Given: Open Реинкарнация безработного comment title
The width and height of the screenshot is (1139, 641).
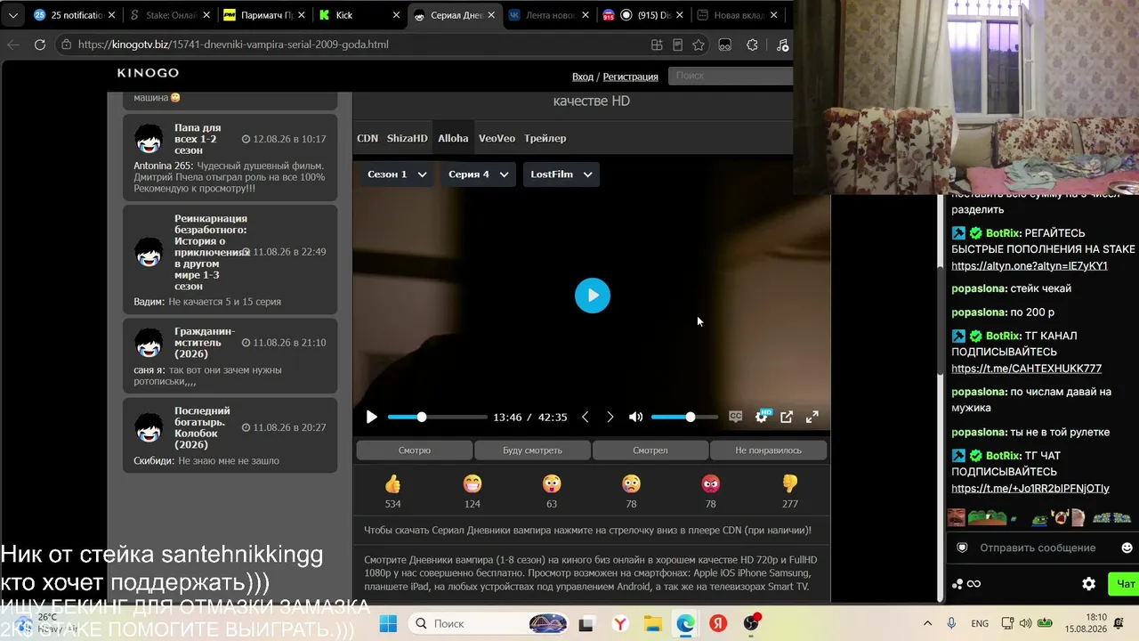Looking at the screenshot, I should (x=211, y=252).
